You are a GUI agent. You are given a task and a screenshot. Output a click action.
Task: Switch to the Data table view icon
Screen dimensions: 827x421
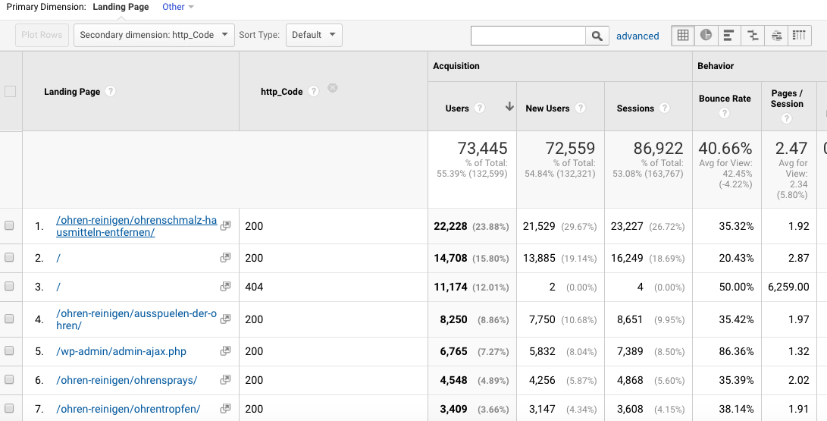coord(683,36)
